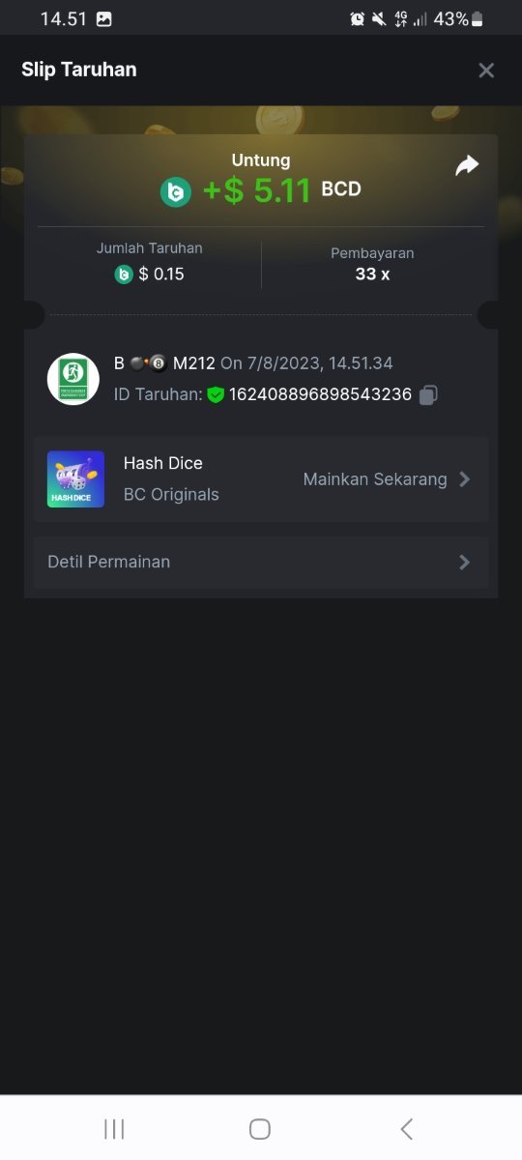This screenshot has width=522, height=1160.
Task: Tap Android recent apps button
Action: [114, 1129]
